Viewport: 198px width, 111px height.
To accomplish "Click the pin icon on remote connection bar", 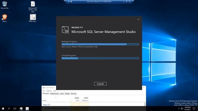I will pos(69,2).
